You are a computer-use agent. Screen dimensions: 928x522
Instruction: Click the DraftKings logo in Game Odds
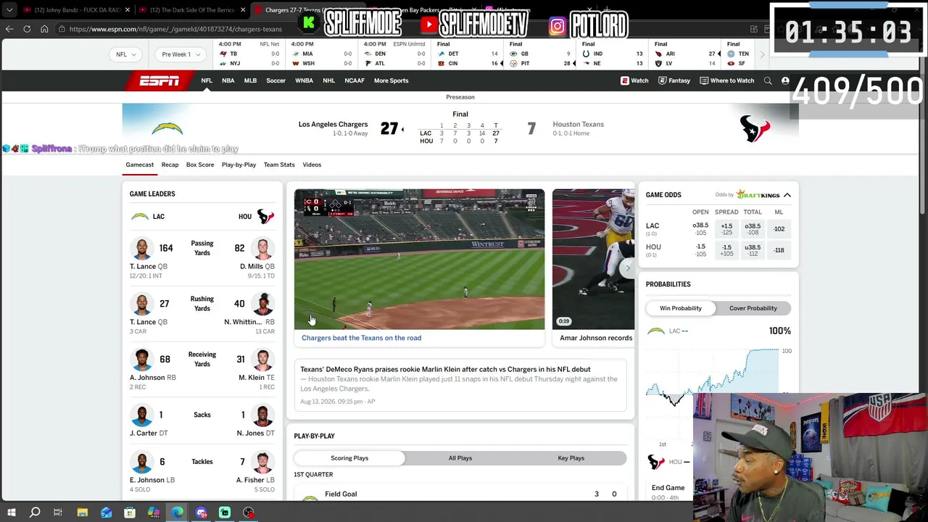tap(758, 194)
